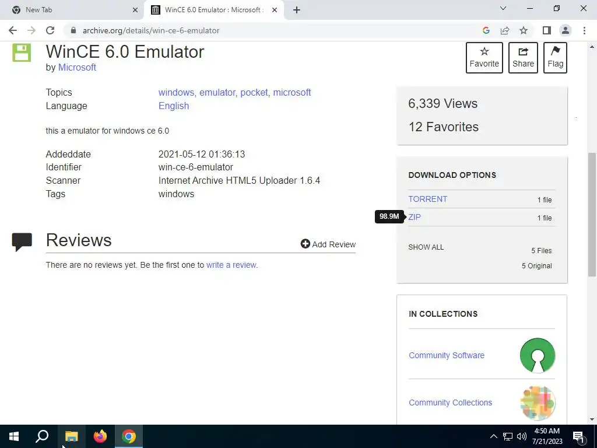The height and width of the screenshot is (448, 597).
Task: Click the green floppy disk software icon
Action: (x=22, y=52)
